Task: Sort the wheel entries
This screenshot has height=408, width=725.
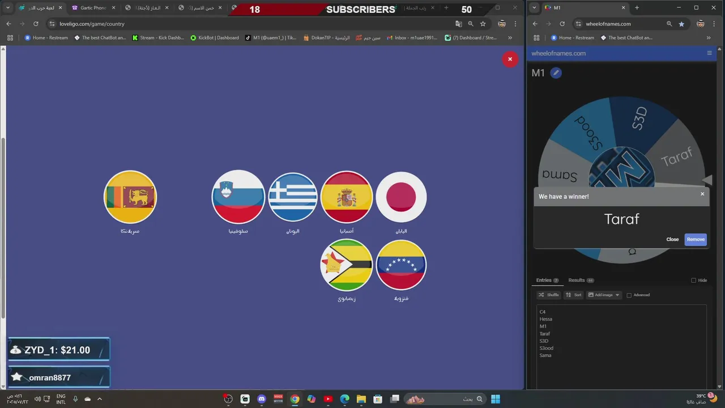Action: (x=574, y=295)
